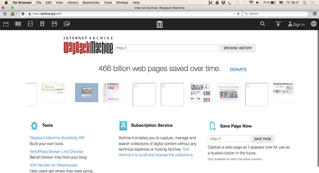This screenshot has height=173, width=319.
Task: Click the browser Search field
Action: tap(275, 14)
